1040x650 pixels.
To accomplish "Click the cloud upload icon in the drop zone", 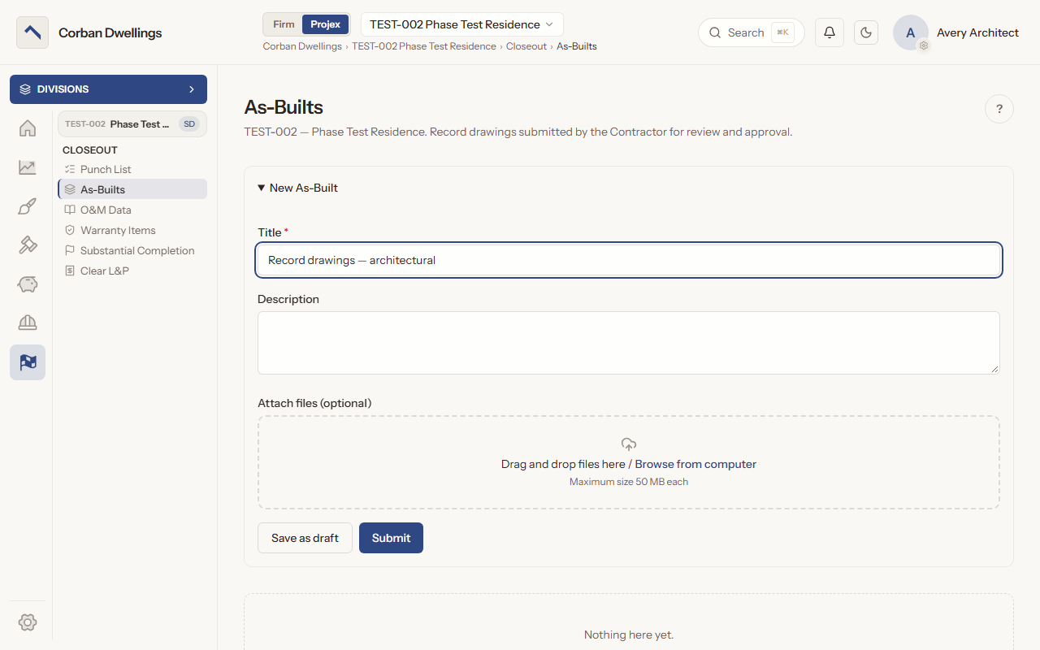I will (629, 444).
